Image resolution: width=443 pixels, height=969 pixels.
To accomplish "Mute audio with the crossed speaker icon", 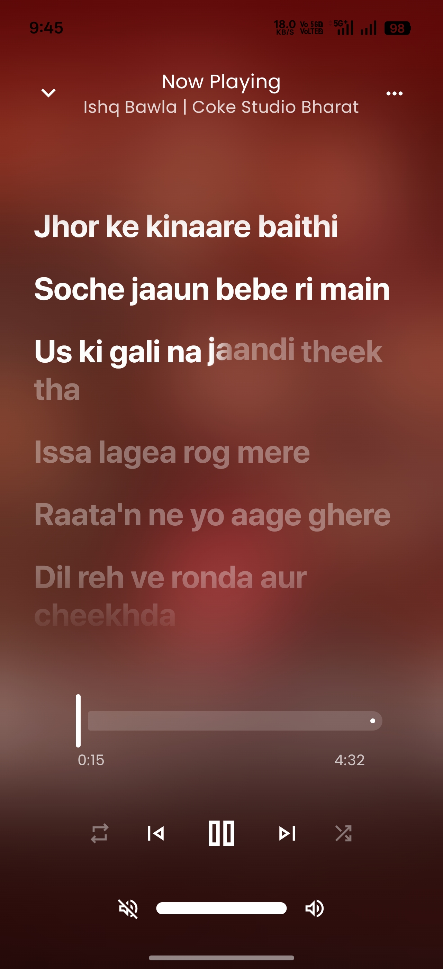I will coord(128,908).
